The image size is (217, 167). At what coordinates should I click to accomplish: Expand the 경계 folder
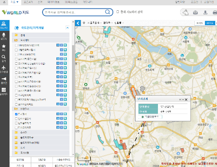point(40,35)
